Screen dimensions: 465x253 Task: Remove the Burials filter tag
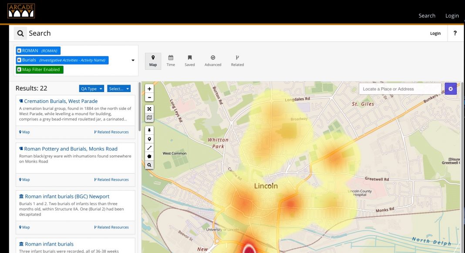19,60
